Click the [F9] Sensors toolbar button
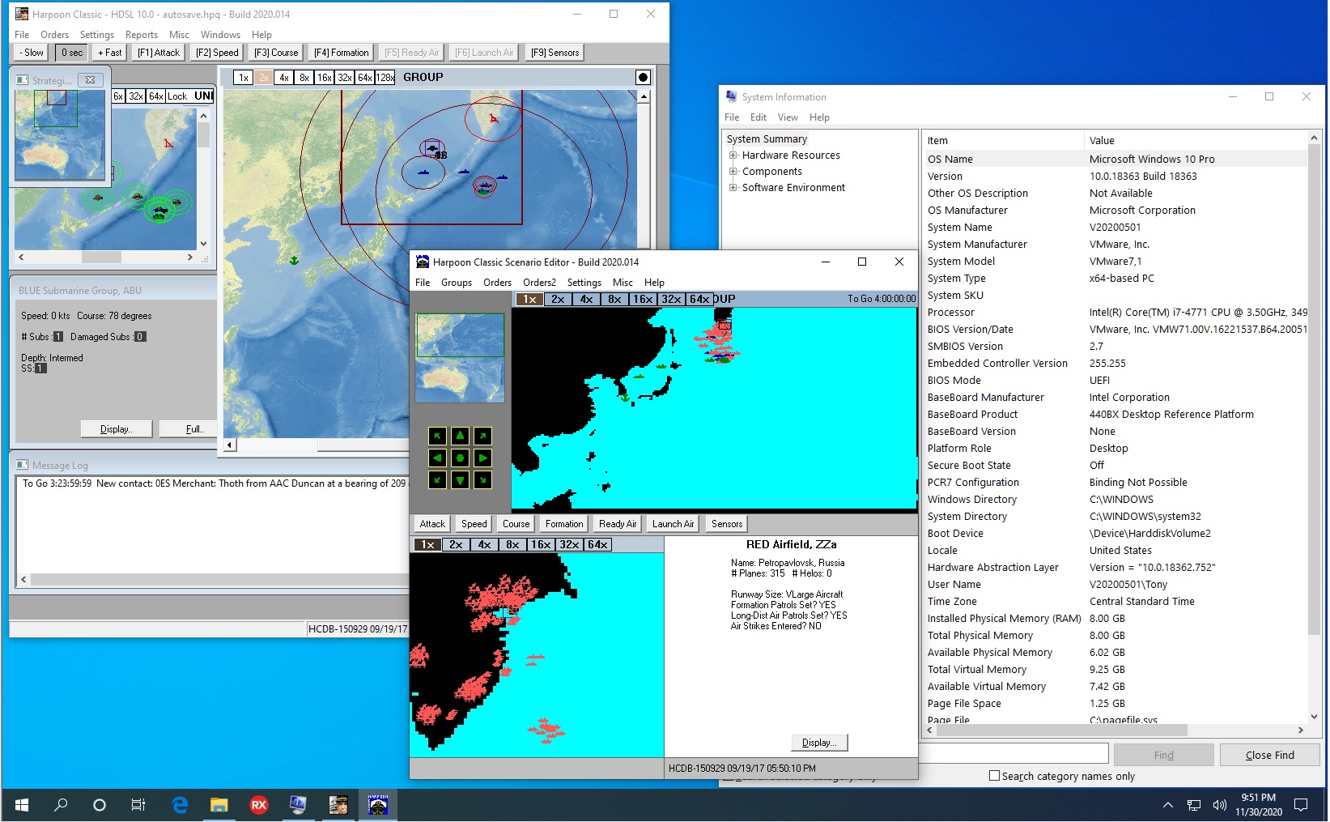The image size is (1330, 822). tap(555, 53)
